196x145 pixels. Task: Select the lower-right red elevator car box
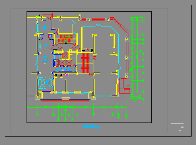pos(69,63)
